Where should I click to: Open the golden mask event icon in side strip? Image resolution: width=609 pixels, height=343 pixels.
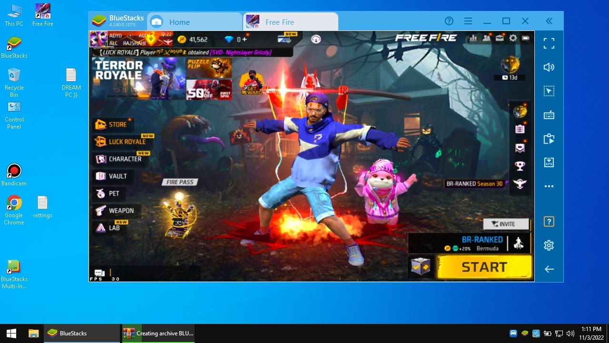[520, 111]
